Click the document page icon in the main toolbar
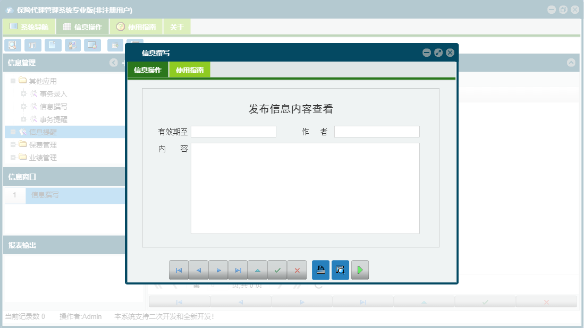Image resolution: width=584 pixels, height=328 pixels. point(53,45)
